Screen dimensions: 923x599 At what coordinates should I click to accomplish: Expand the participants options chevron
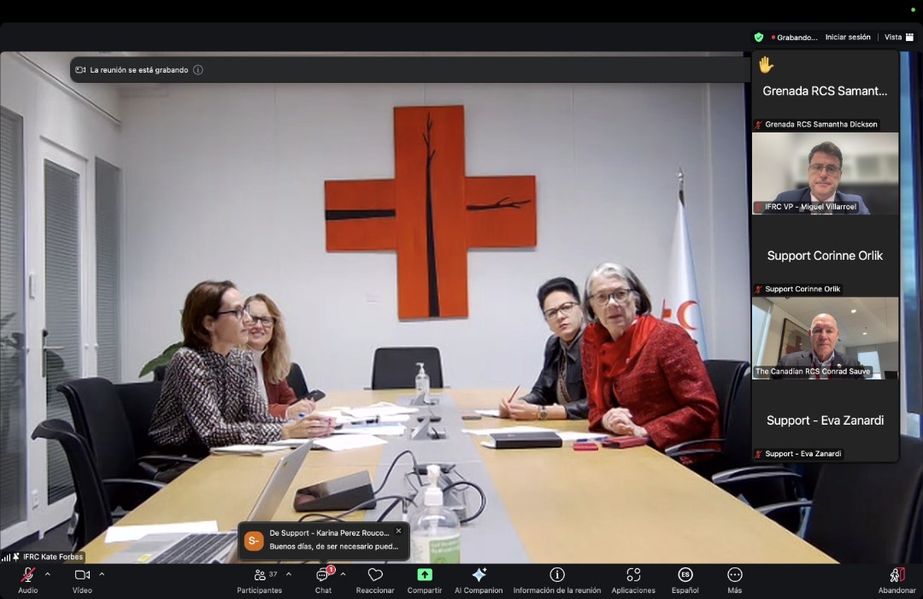(289, 573)
